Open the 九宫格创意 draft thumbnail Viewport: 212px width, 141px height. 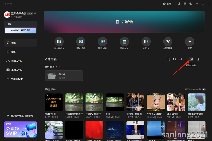tap(176, 102)
